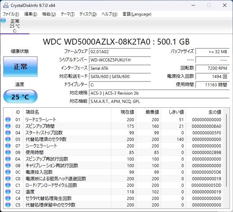This screenshot has width=233, height=212.
Task: Click the S.M.A.R.T. list vertical scrollbar
Action: click(x=226, y=150)
